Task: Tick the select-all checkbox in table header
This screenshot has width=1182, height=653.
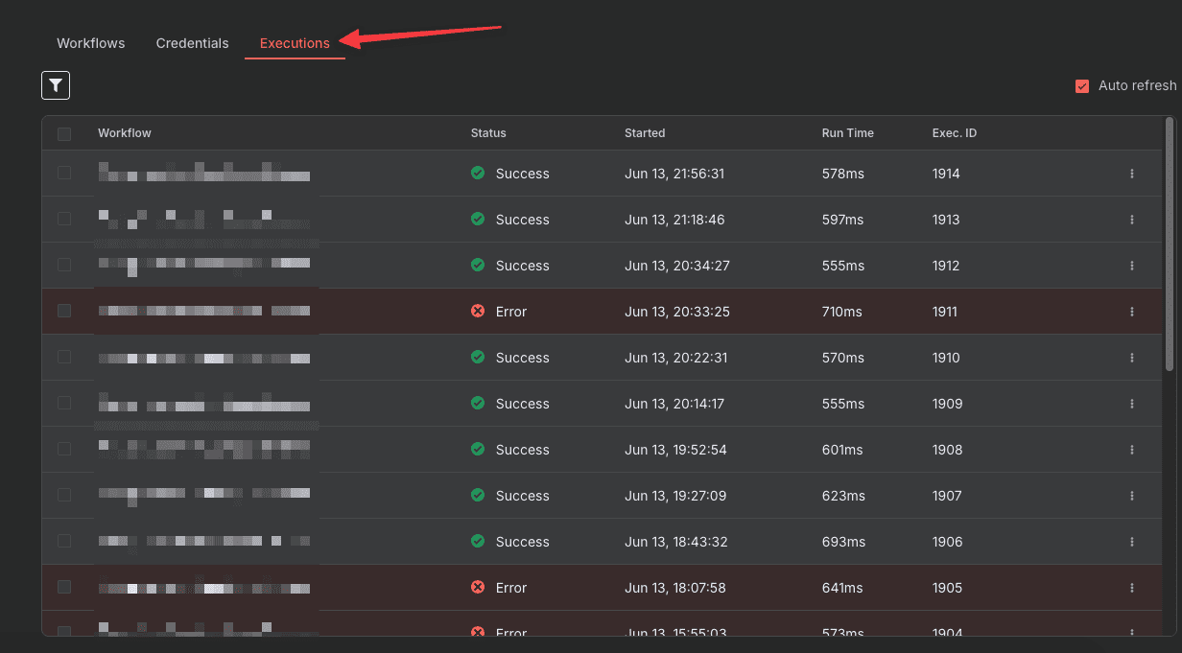Action: coord(64,134)
